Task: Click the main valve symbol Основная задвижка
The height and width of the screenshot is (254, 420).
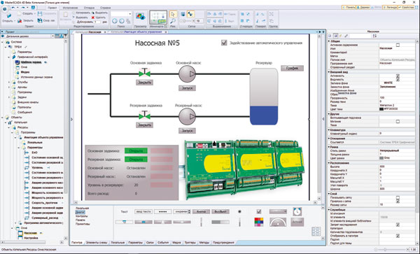Action: tap(144, 73)
